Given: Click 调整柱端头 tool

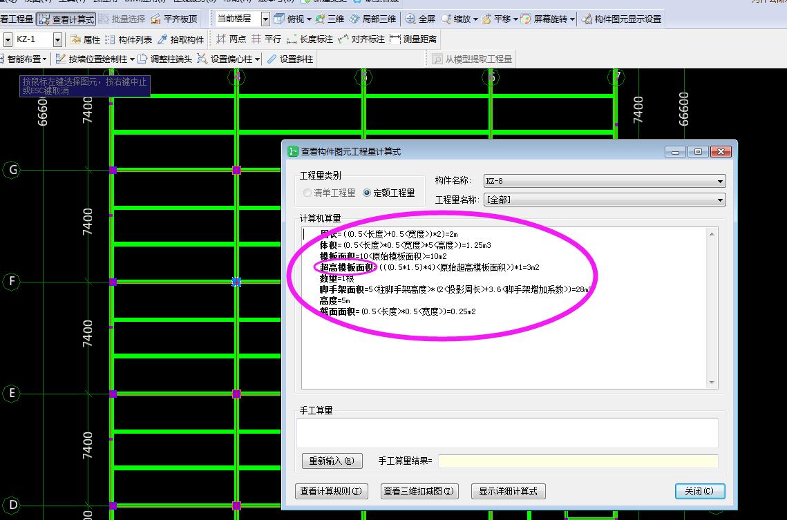Looking at the screenshot, I should coord(165,59).
